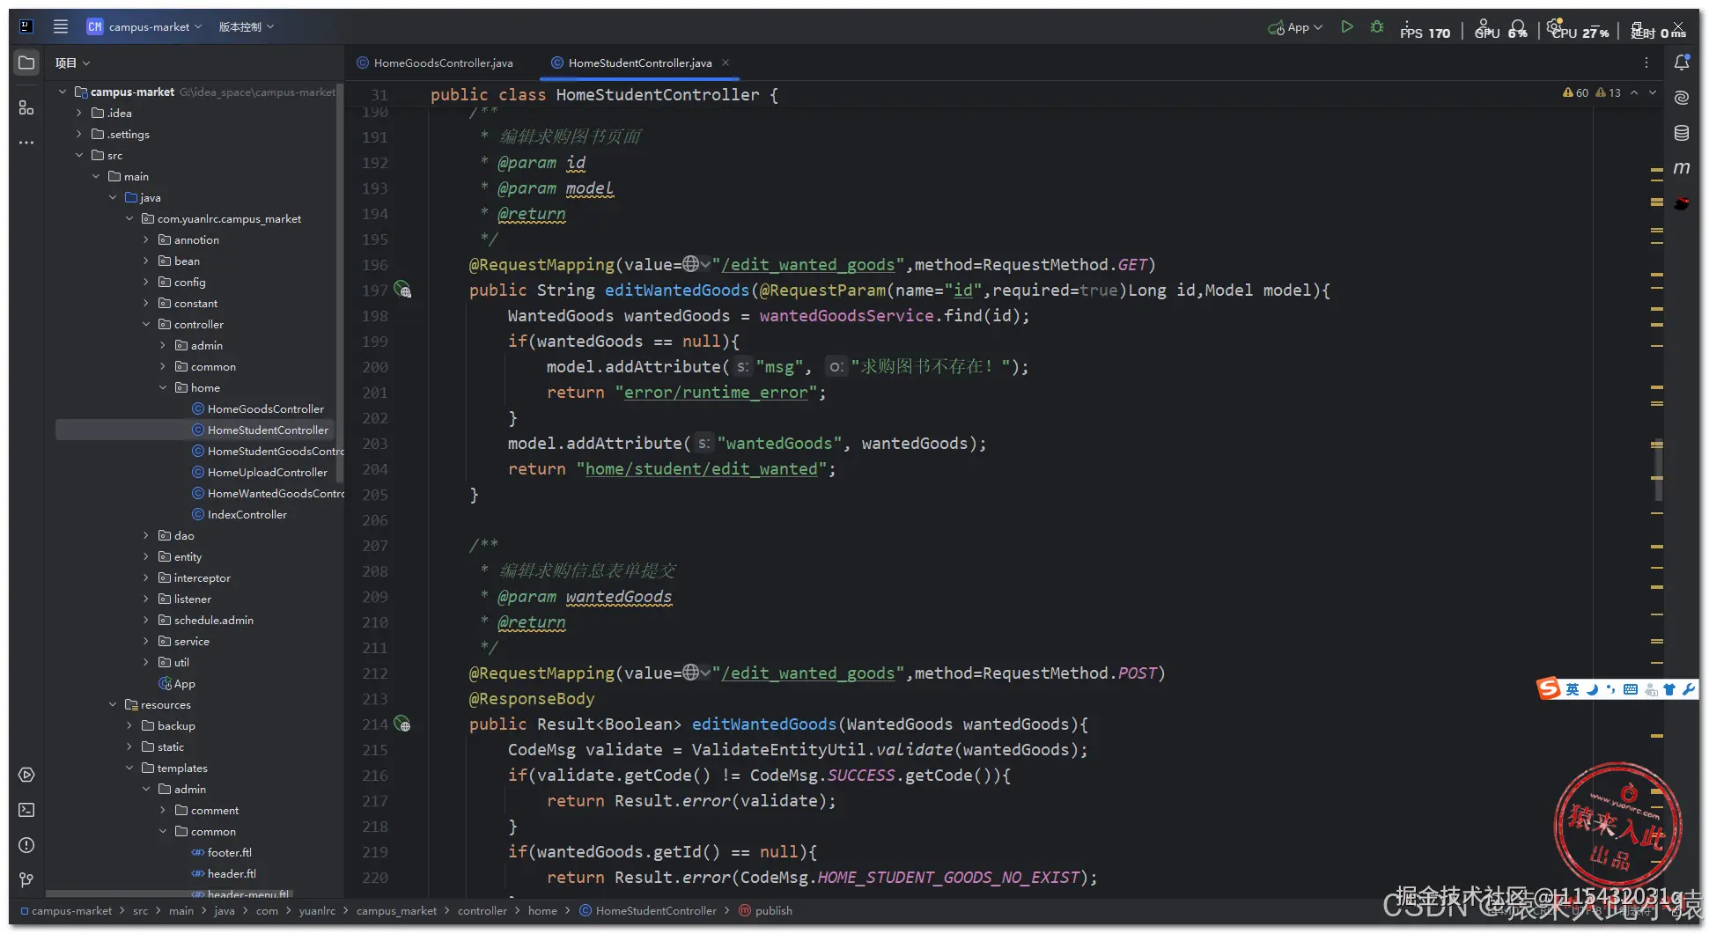The image size is (1709, 934).
Task: Toggle Sogou half/full-width moon icon
Action: click(x=1592, y=689)
